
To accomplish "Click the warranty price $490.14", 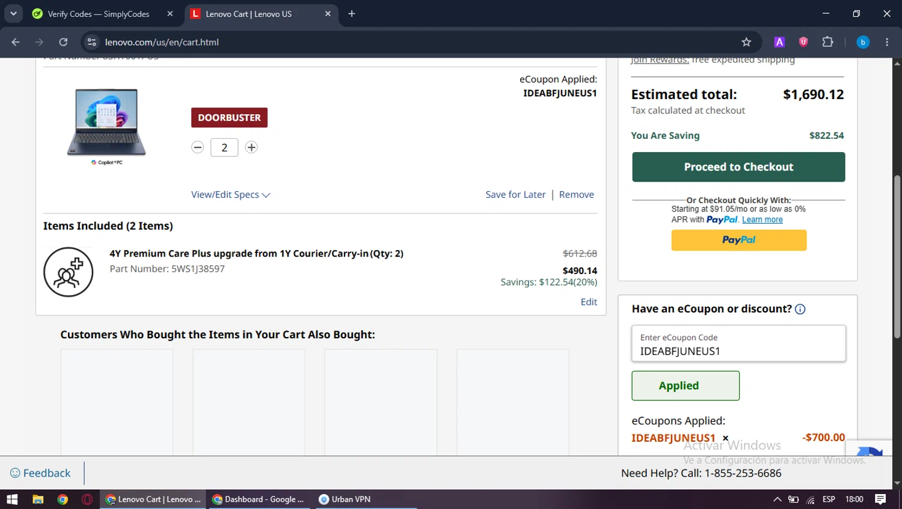I will coord(580,270).
